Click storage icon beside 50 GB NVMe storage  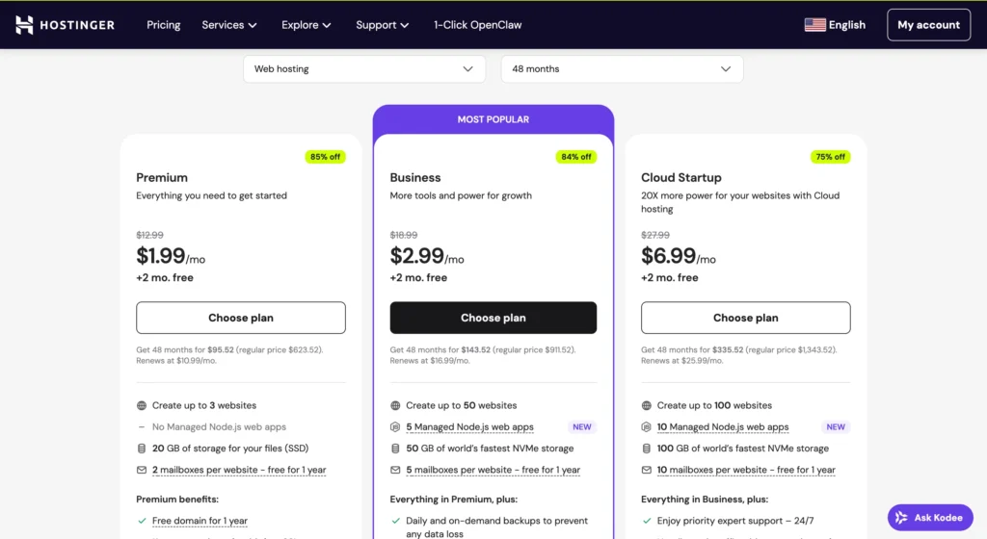click(395, 449)
